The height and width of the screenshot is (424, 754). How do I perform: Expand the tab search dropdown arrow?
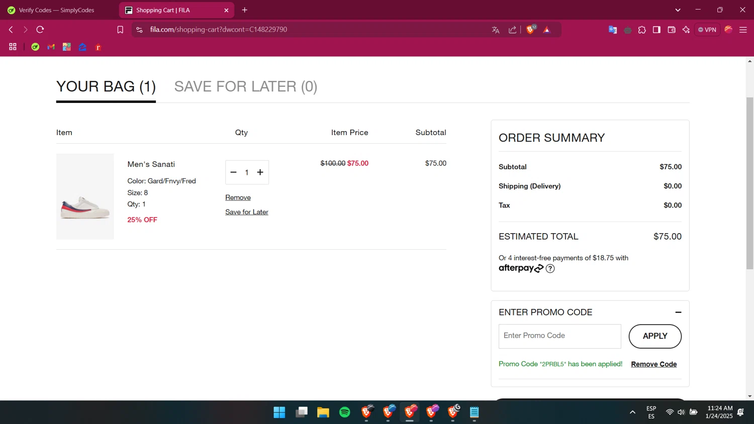pyautogui.click(x=678, y=10)
